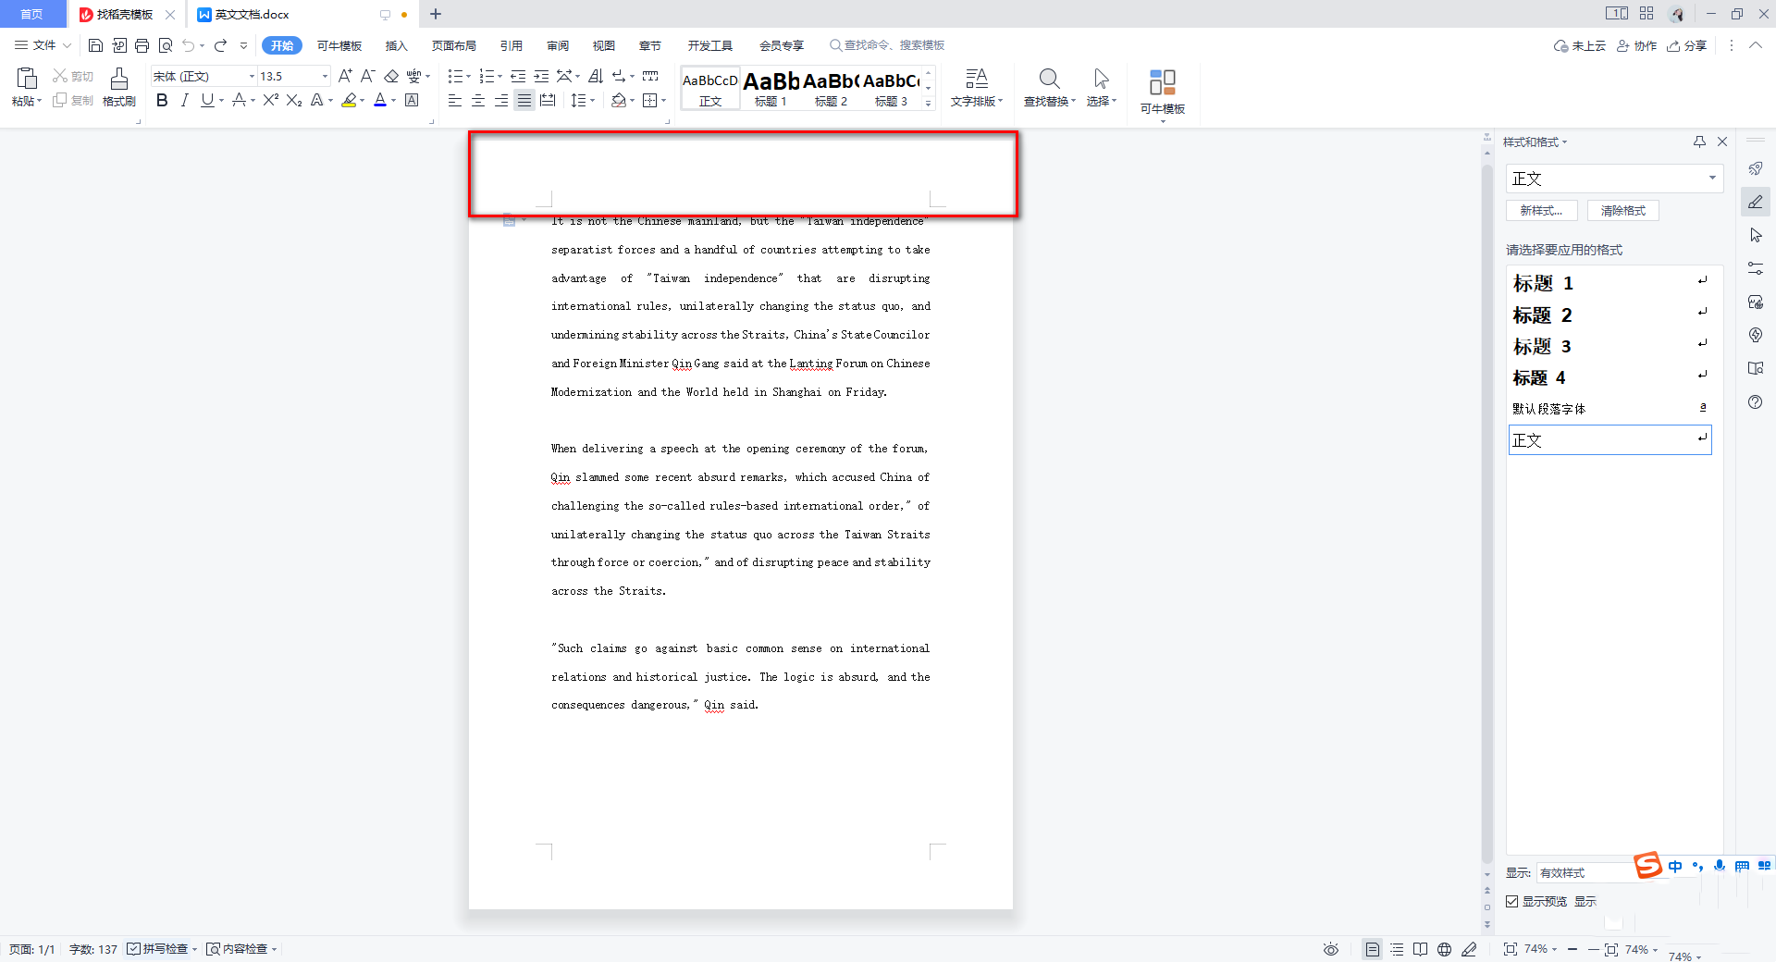The width and height of the screenshot is (1776, 962).
Task: Click the superscript X² icon
Action: [270, 100]
